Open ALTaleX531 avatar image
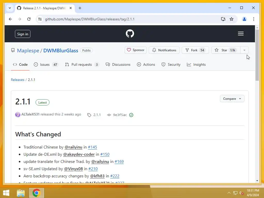Image resolution: width=264 pixels, height=198 pixels. (18, 115)
